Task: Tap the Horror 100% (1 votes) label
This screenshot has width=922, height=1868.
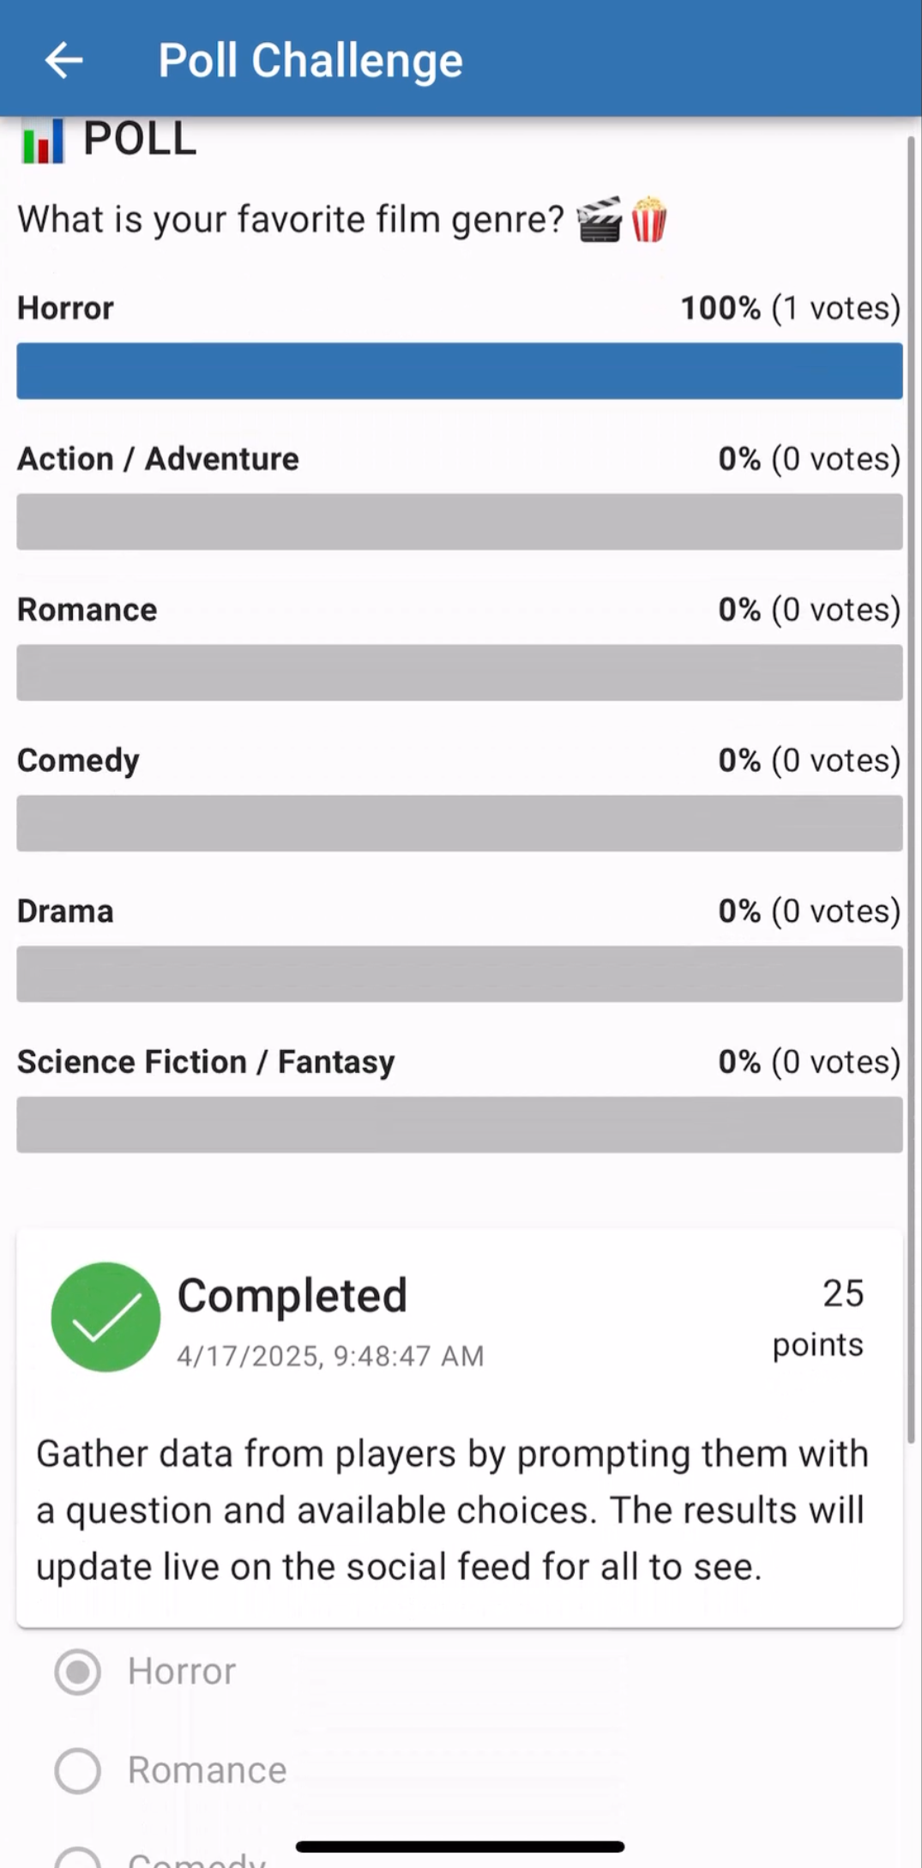Action: (x=790, y=308)
